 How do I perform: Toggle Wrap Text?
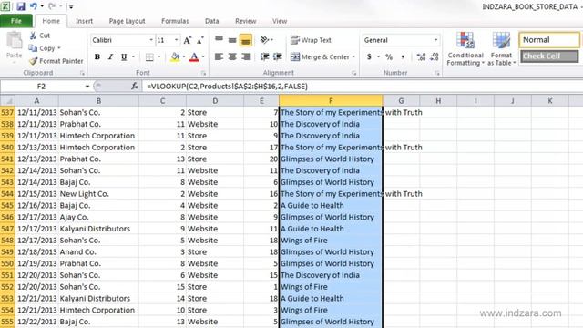(x=311, y=40)
